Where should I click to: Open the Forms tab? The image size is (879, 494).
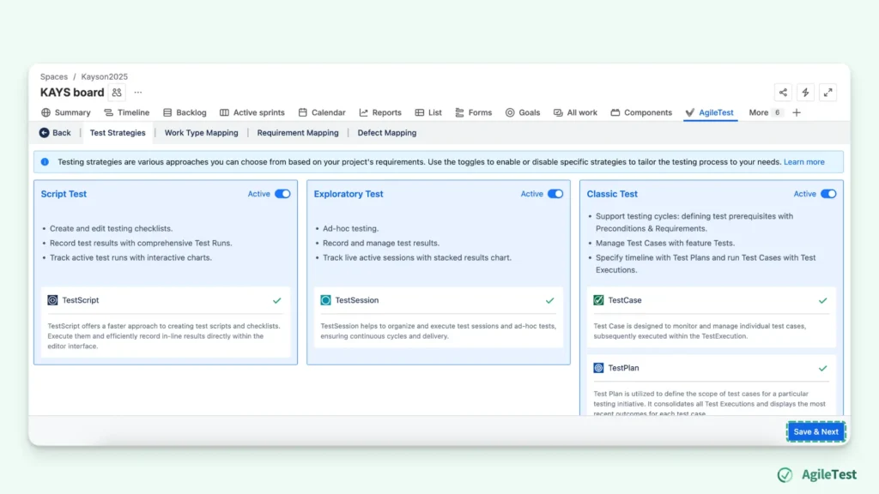[x=474, y=112]
